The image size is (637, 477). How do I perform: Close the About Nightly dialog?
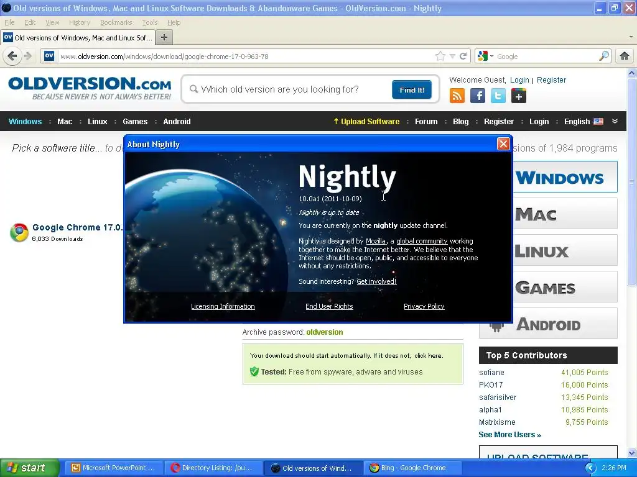click(503, 144)
